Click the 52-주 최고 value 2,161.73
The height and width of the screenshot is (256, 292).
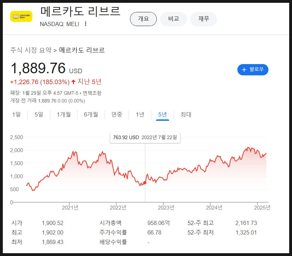[246, 223]
